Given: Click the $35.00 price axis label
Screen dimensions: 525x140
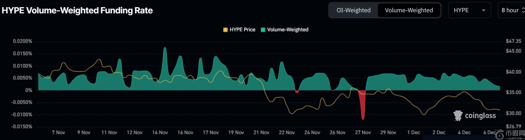Looking at the screenshot, I should 513,92.
